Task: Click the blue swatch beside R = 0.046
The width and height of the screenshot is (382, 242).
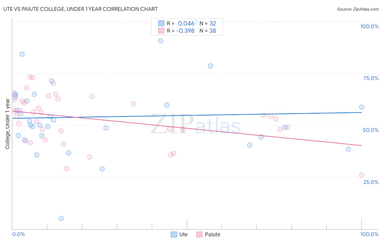Action: pyautogui.click(x=161, y=23)
